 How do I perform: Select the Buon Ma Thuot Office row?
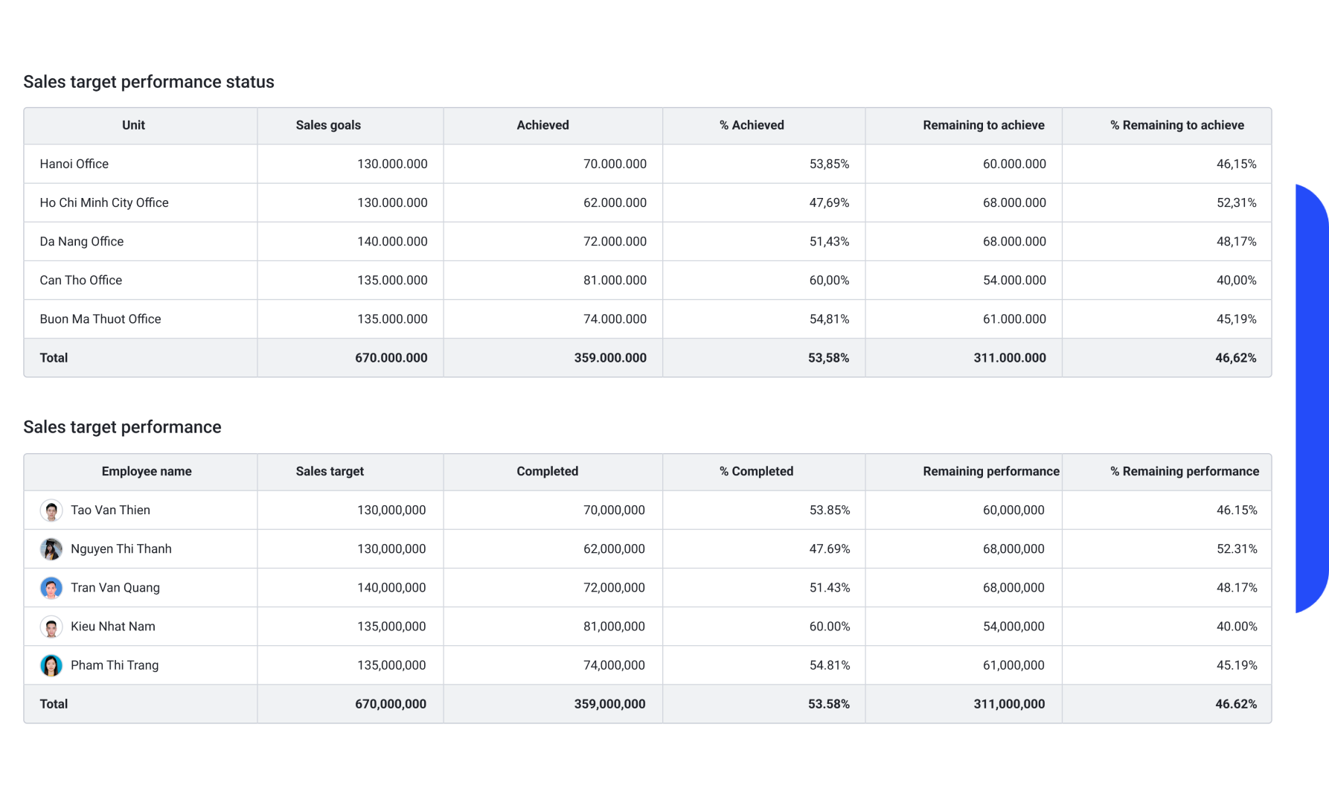pos(100,319)
